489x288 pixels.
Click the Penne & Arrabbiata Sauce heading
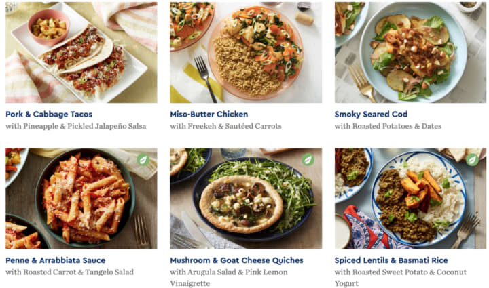coord(56,260)
